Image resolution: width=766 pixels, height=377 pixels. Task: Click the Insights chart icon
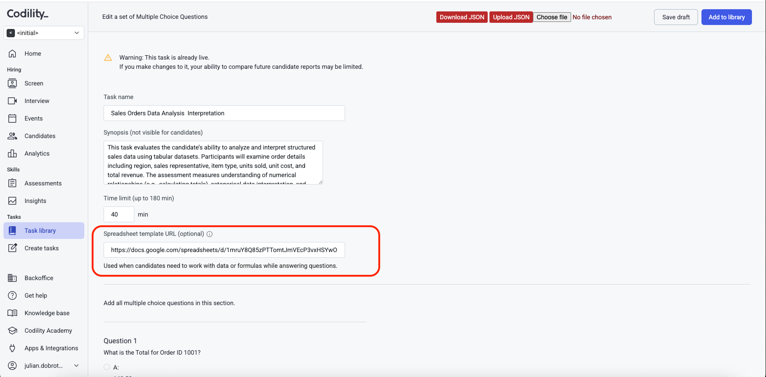pos(12,201)
